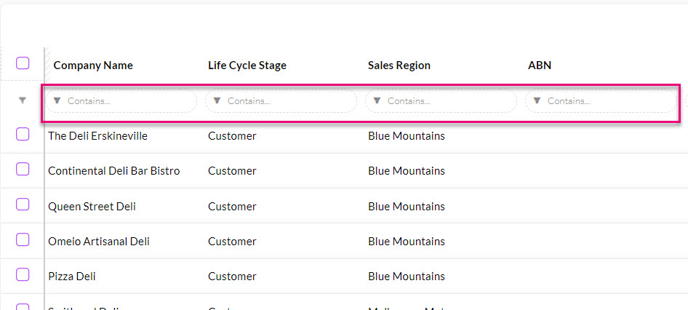Open Continental Deli Bar Bistro company name
This screenshot has width=688, height=310.
[114, 171]
